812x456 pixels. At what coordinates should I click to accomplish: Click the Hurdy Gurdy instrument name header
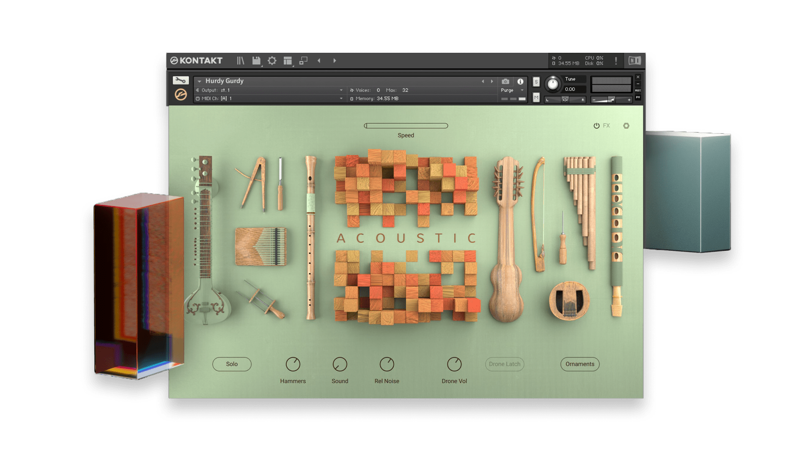(224, 81)
